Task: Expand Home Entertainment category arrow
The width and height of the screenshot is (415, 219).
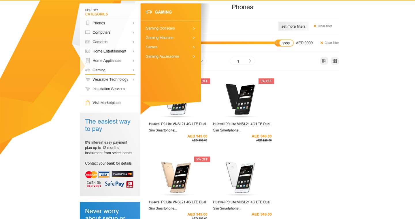Action: click(133, 51)
